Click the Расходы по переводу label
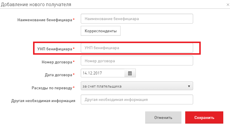 pyautogui.click(x=52, y=88)
